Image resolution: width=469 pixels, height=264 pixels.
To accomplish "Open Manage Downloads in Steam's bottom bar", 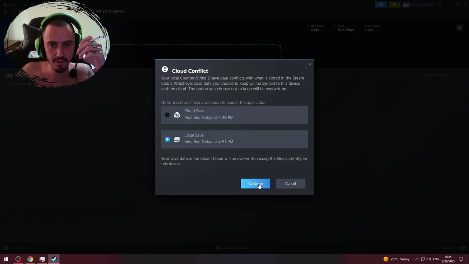I will tap(233, 248).
